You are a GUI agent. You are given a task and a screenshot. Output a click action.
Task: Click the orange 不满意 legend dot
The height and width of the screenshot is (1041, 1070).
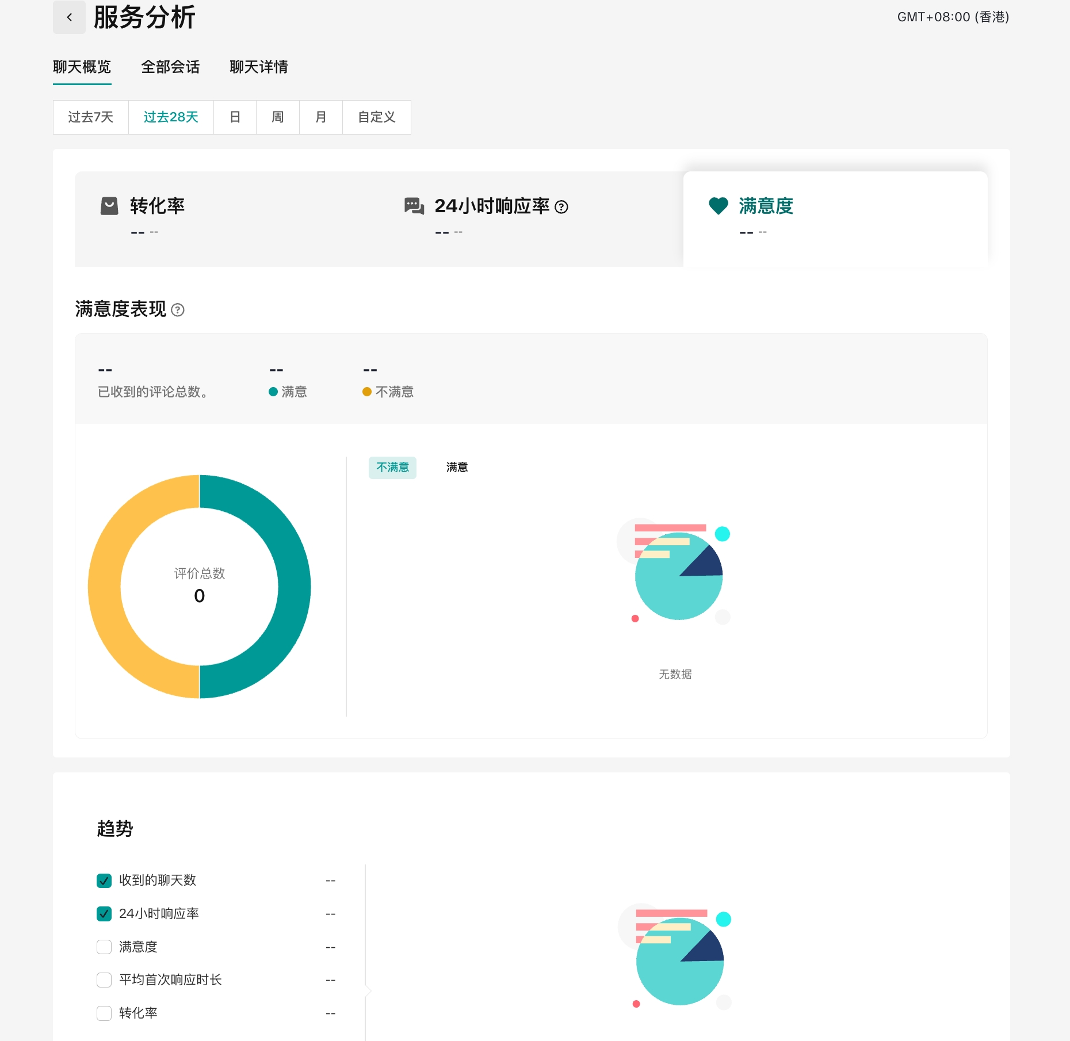coord(367,392)
